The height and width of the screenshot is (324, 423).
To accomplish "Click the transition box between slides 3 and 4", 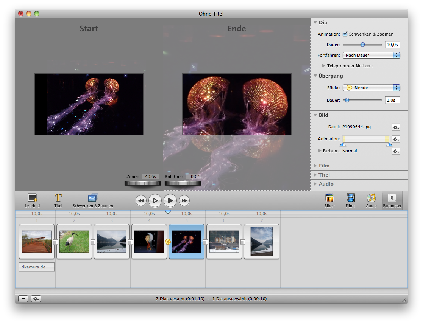I will tap(130, 242).
